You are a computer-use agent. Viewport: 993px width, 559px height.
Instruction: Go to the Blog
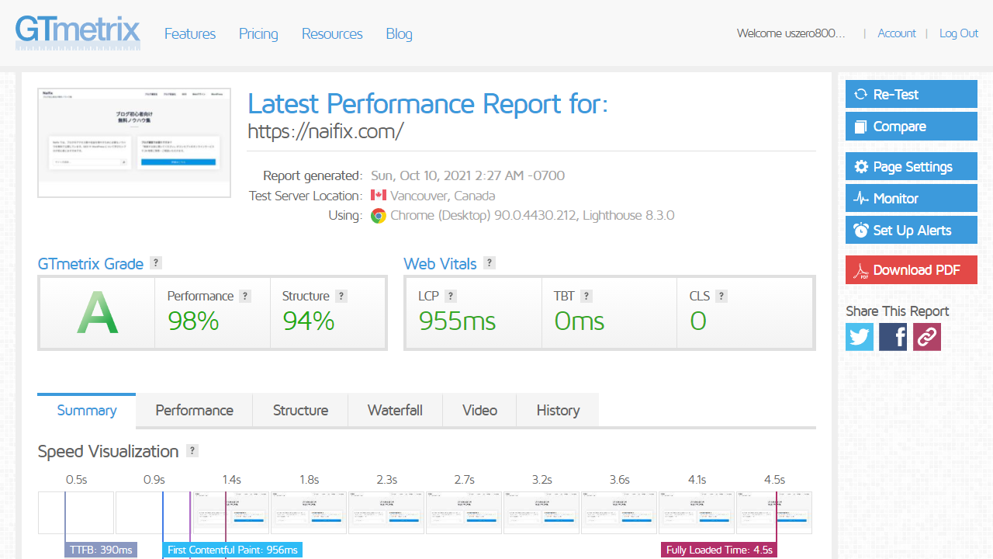[x=399, y=33]
